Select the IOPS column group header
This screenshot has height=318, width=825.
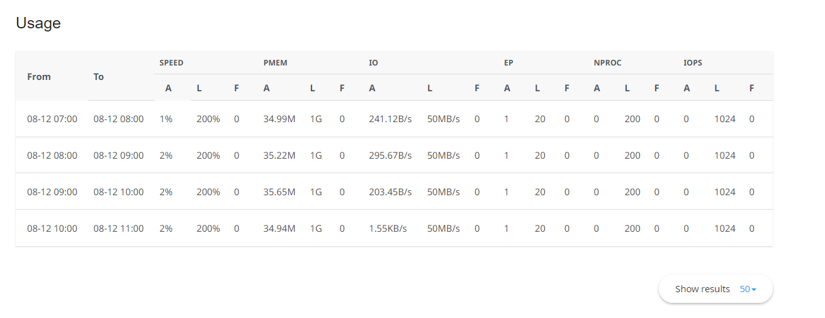click(693, 63)
